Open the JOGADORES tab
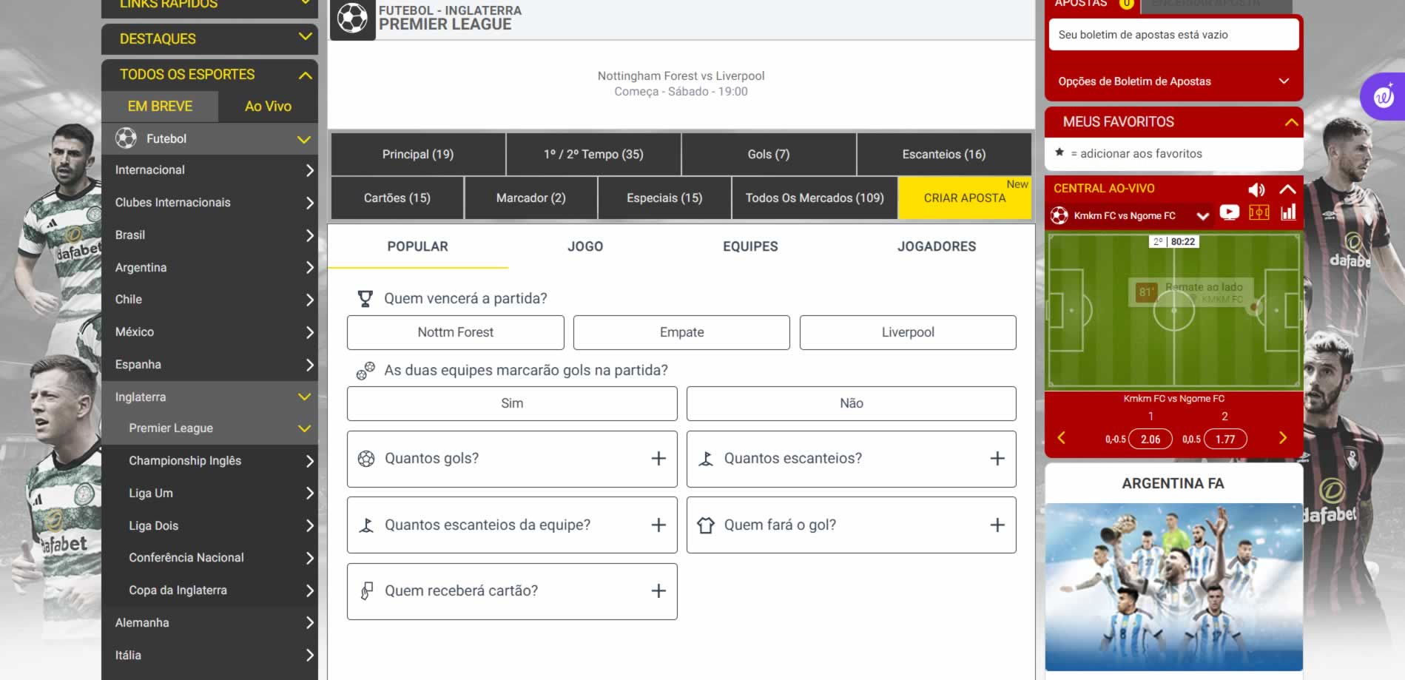1405x680 pixels. tap(937, 246)
